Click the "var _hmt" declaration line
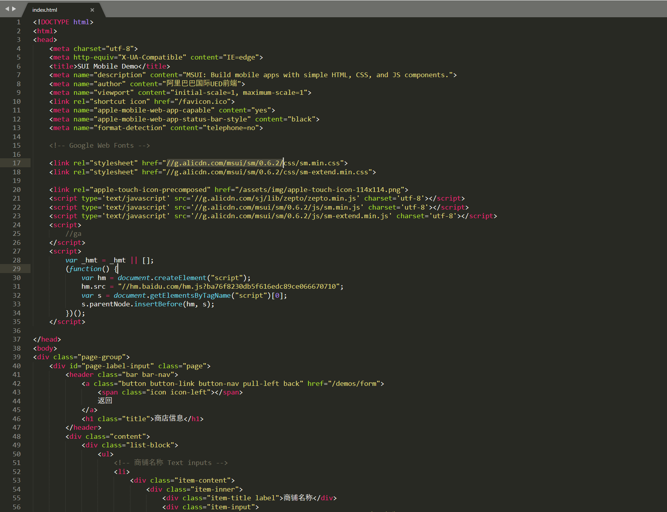 point(110,260)
